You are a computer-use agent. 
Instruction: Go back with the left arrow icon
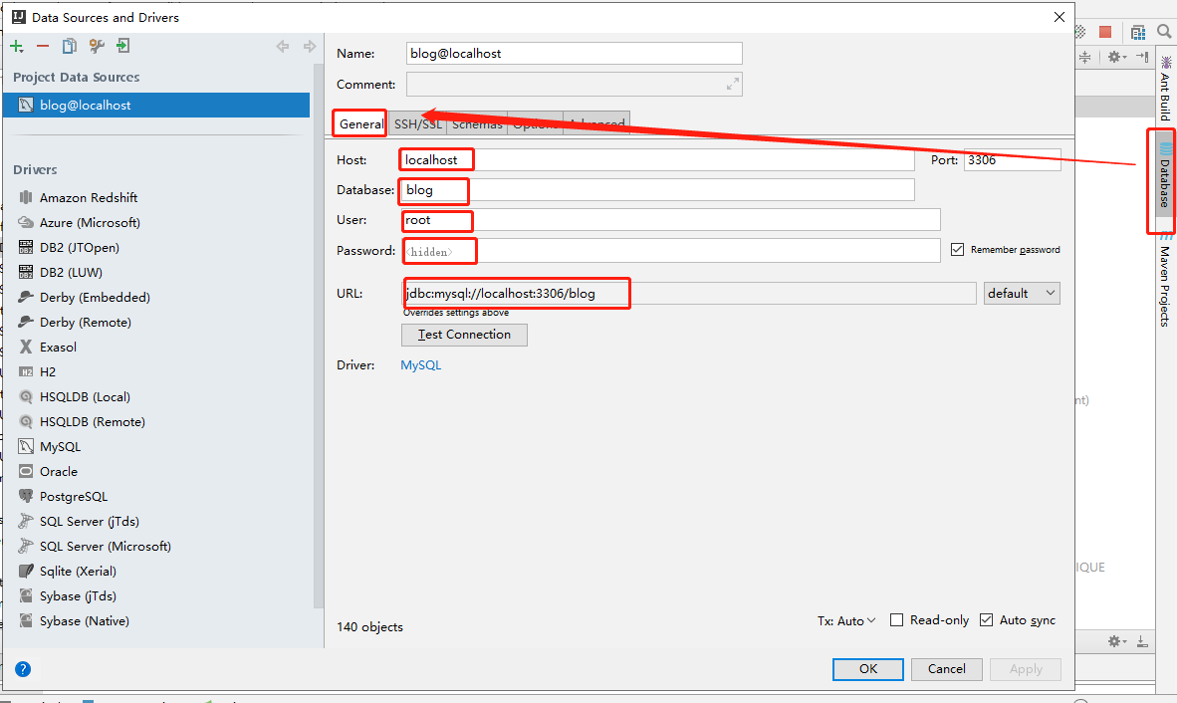tap(282, 47)
